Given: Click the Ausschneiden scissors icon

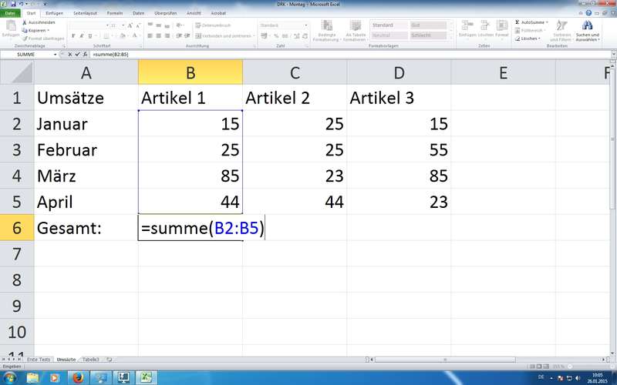Looking at the screenshot, I should tap(24, 22).
